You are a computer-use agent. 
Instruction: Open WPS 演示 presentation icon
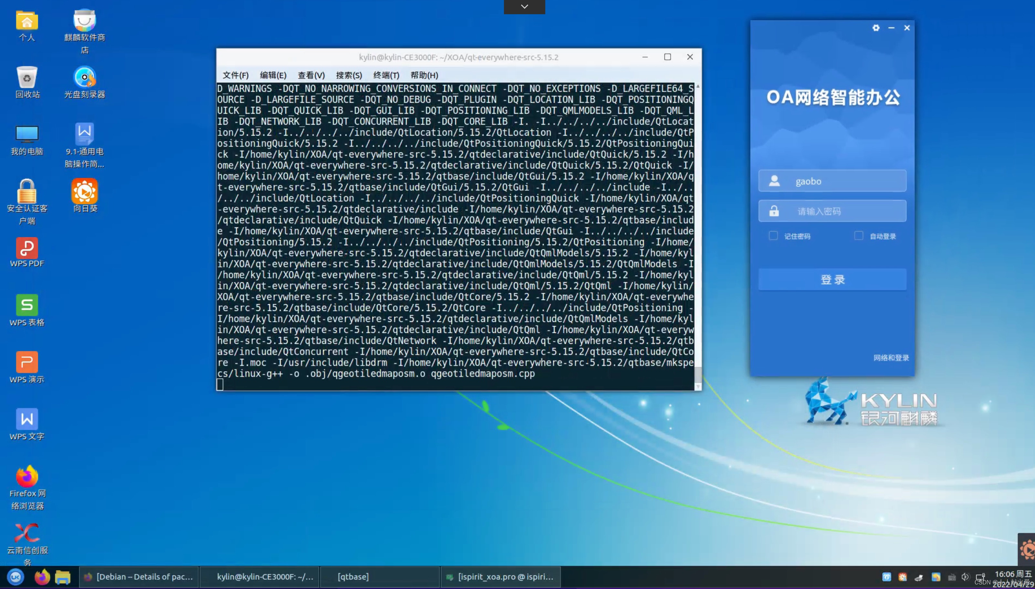click(27, 367)
